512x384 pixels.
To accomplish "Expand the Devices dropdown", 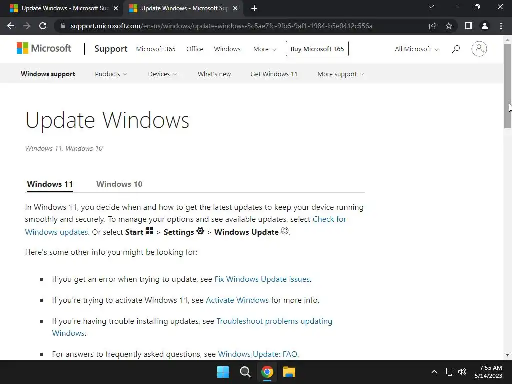I will [x=162, y=74].
